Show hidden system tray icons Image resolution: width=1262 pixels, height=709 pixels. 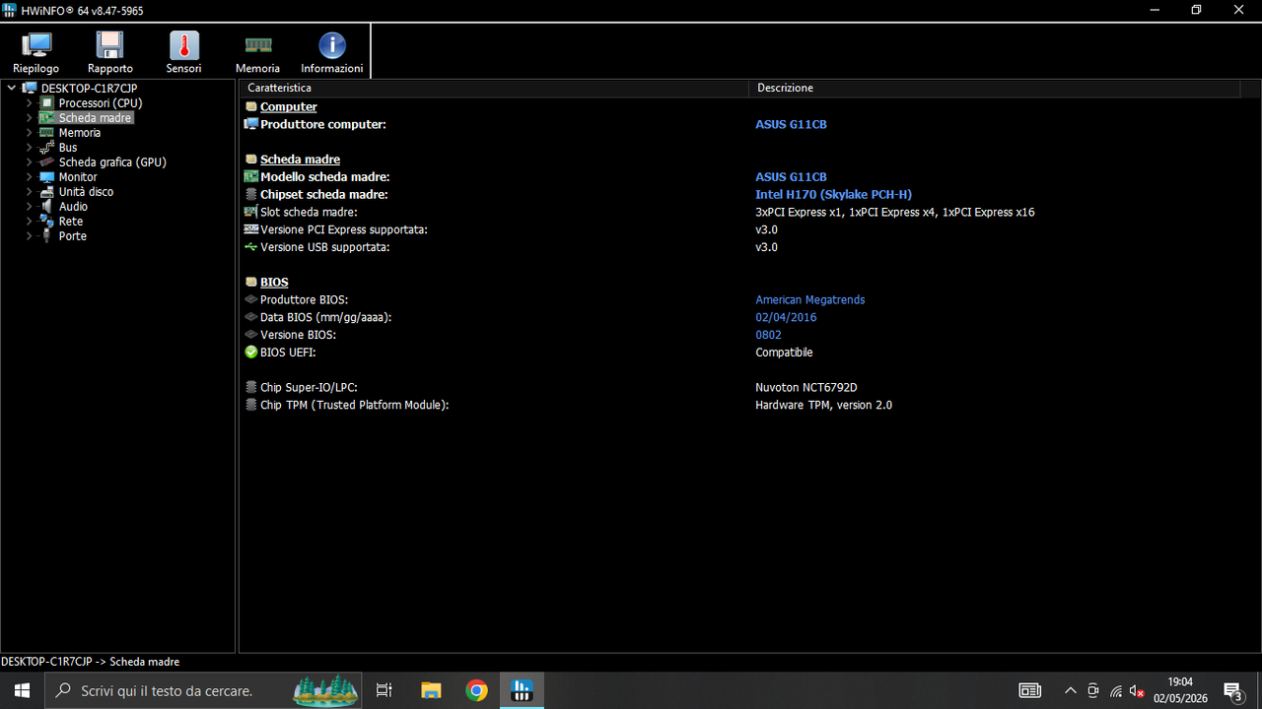[1070, 690]
